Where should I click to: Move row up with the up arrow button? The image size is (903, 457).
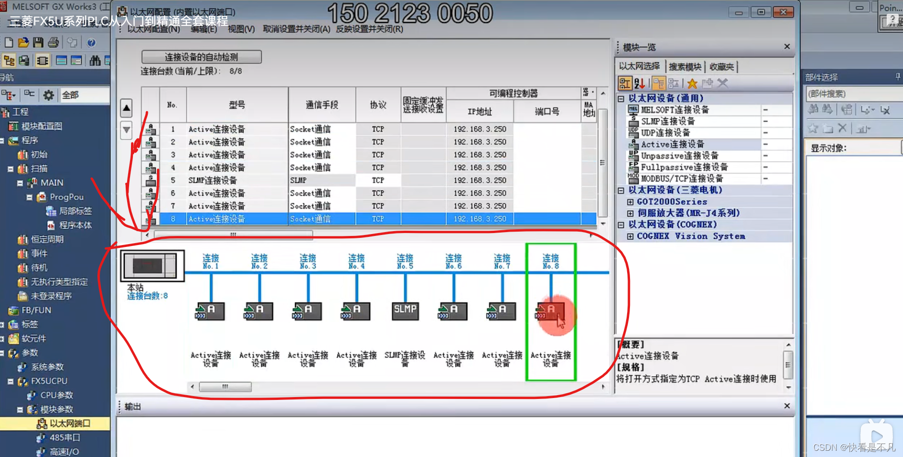click(x=126, y=108)
